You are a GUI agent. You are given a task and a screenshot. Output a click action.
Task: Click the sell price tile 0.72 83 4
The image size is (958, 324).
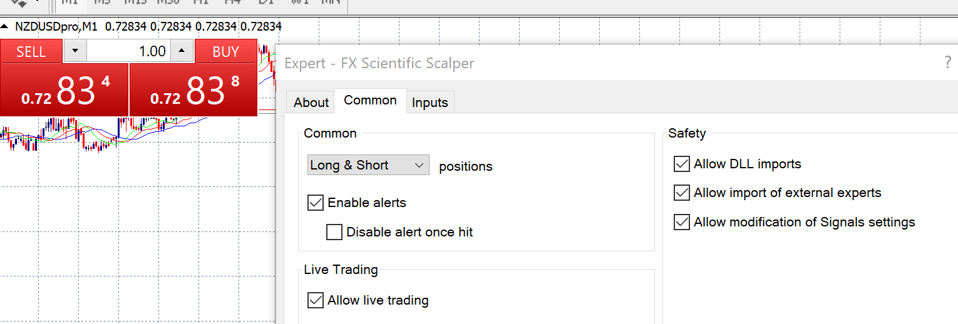coord(64,90)
